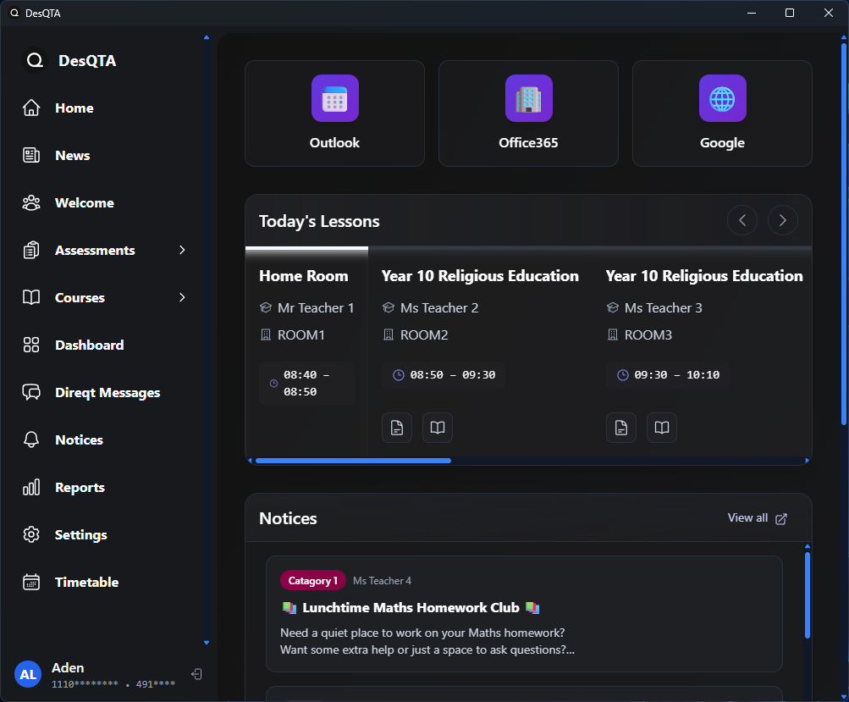Click the AL user avatar
The height and width of the screenshot is (702, 849).
28,674
